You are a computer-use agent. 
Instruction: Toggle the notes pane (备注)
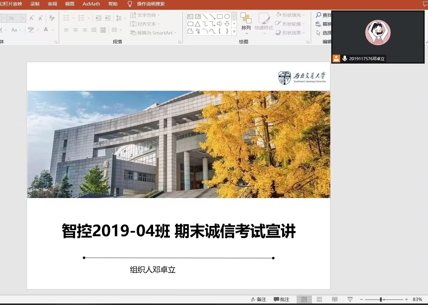pyautogui.click(x=258, y=299)
